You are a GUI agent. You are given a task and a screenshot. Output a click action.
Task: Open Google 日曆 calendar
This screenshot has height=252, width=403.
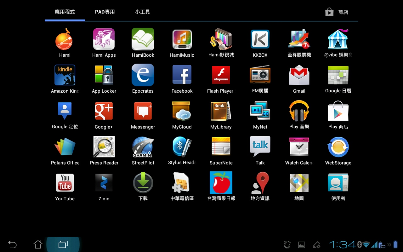338,75
